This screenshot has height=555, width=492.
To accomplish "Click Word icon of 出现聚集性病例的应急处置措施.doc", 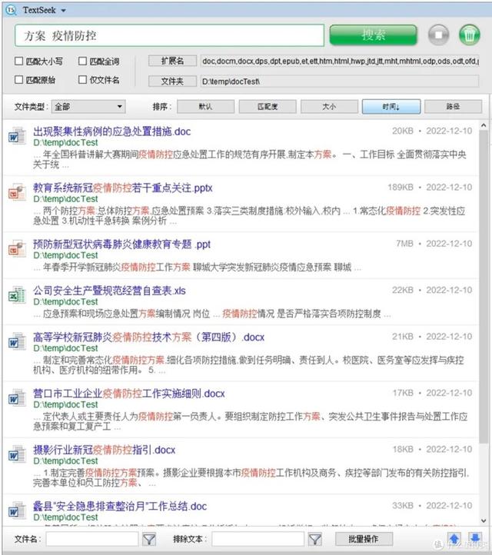I will tap(17, 135).
